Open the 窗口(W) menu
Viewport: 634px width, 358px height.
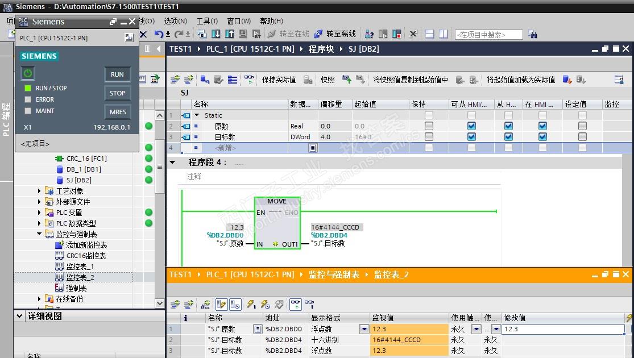click(x=239, y=21)
